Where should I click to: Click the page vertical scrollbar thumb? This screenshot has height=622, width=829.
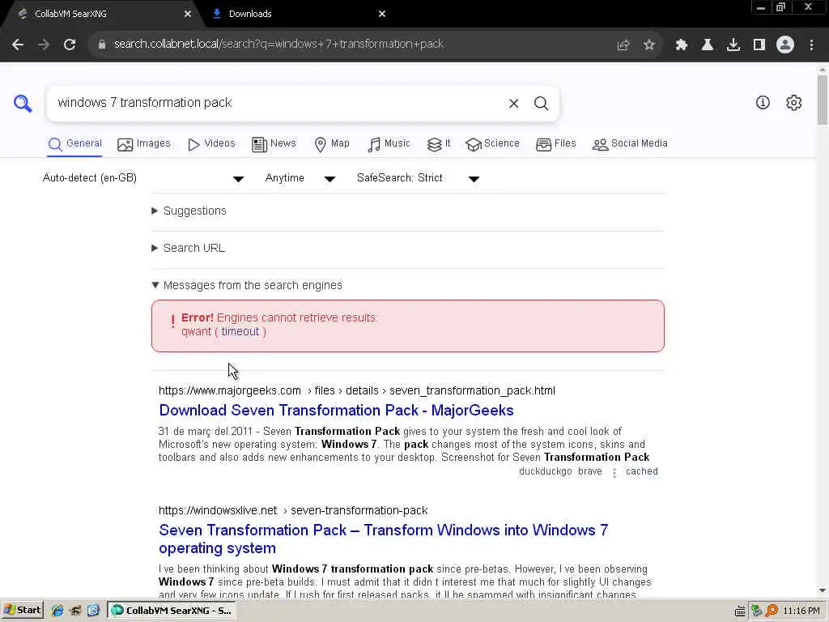(x=823, y=100)
